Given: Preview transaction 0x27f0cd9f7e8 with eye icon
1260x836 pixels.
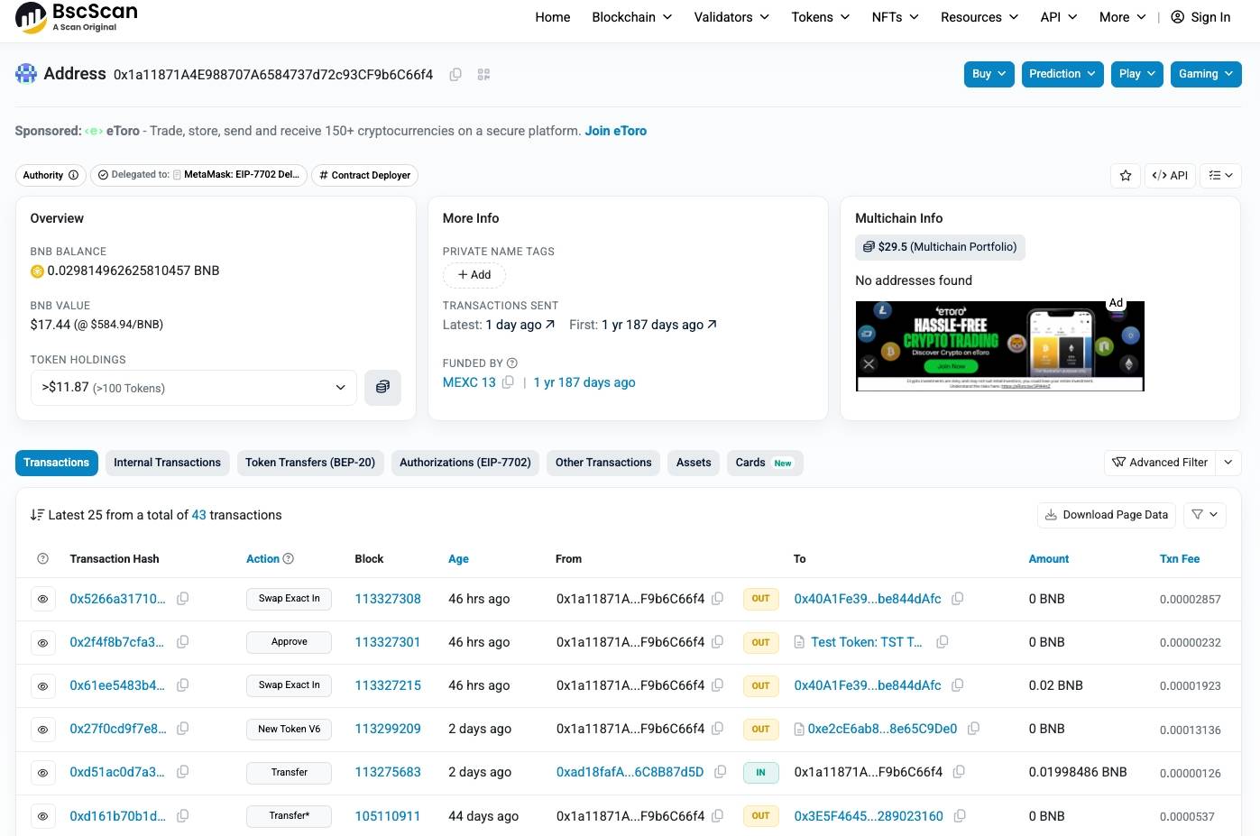Looking at the screenshot, I should (x=42, y=729).
